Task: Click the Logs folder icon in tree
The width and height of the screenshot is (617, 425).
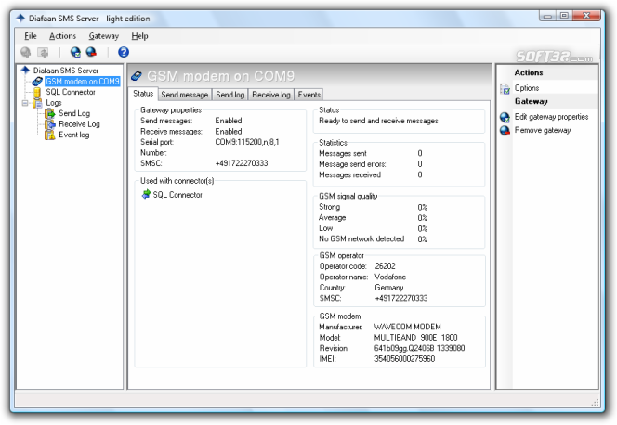Action: click(37, 103)
